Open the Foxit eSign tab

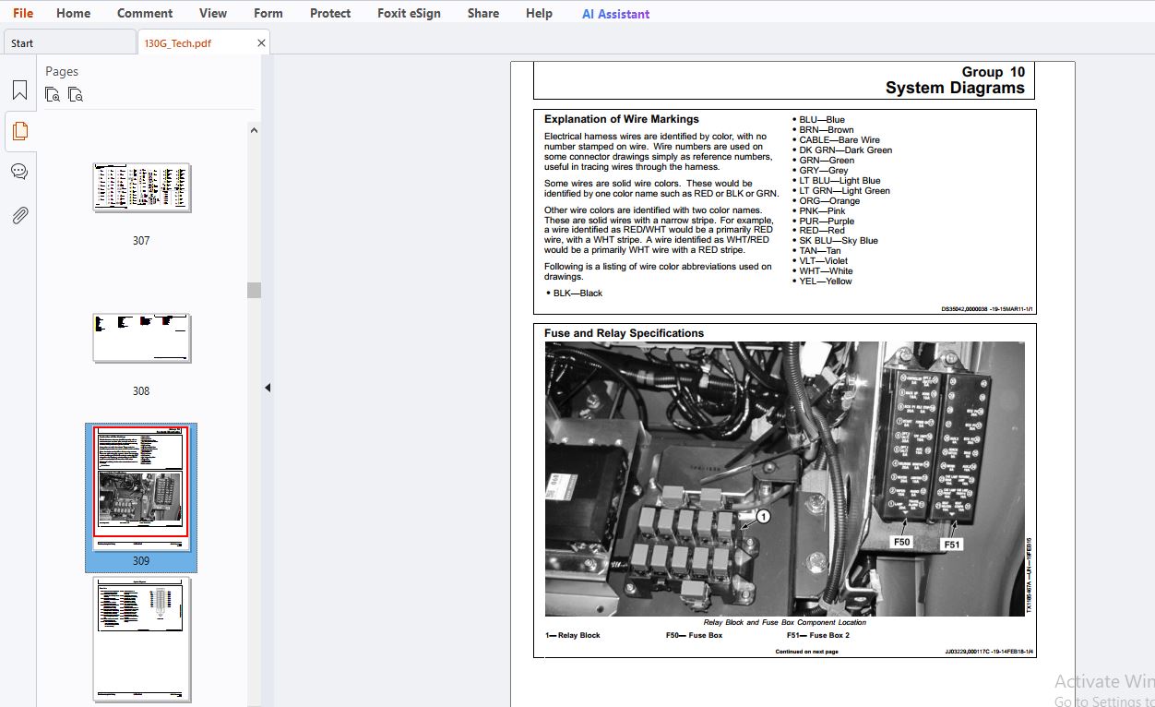coord(409,13)
